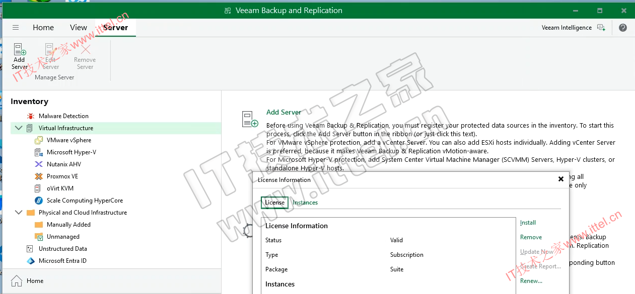Select the Malware Detection bug icon
635x294 pixels.
click(31, 116)
